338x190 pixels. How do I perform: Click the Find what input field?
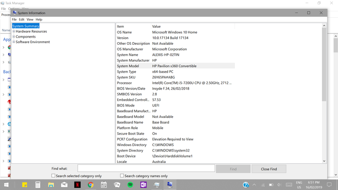(x=146, y=168)
